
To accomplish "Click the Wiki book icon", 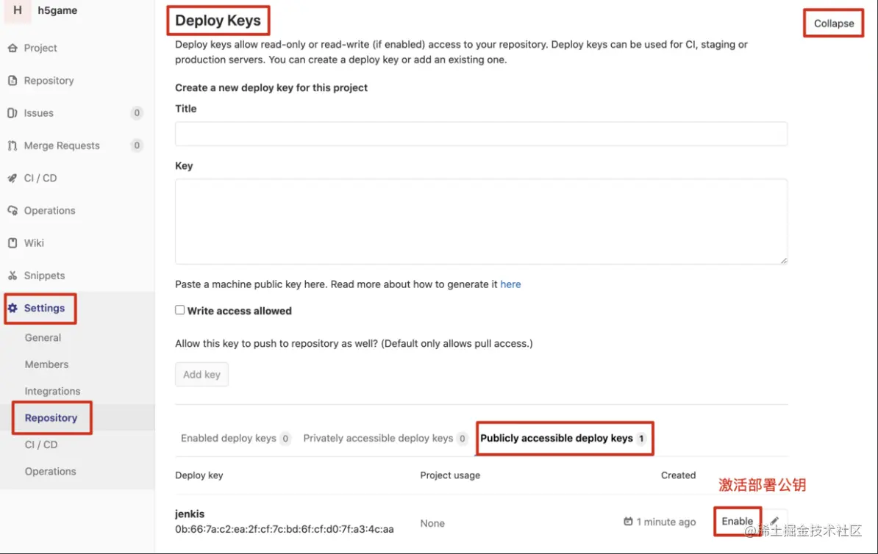I will coord(12,243).
